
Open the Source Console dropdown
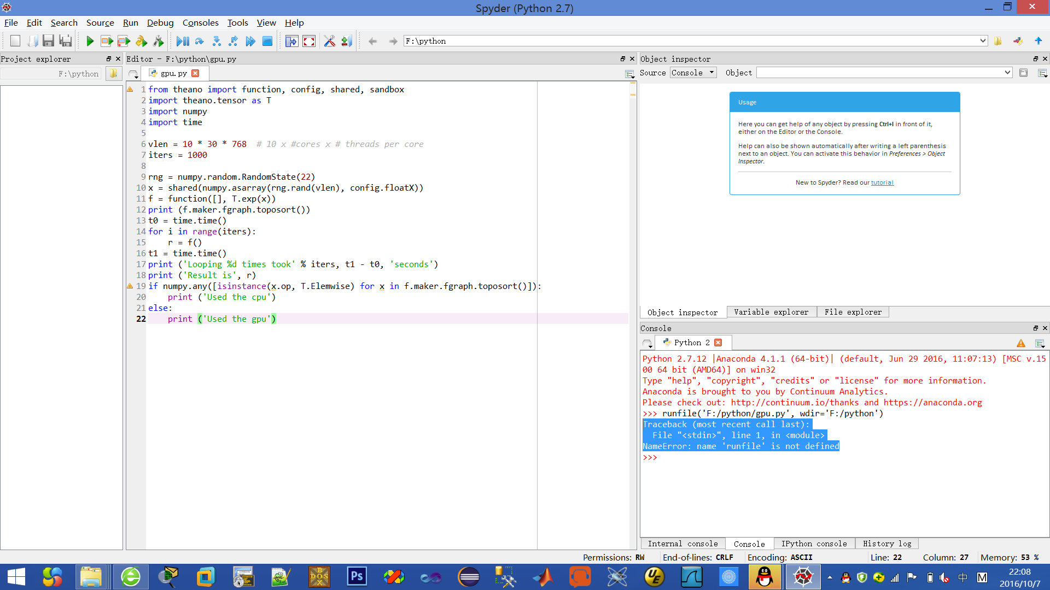693,73
